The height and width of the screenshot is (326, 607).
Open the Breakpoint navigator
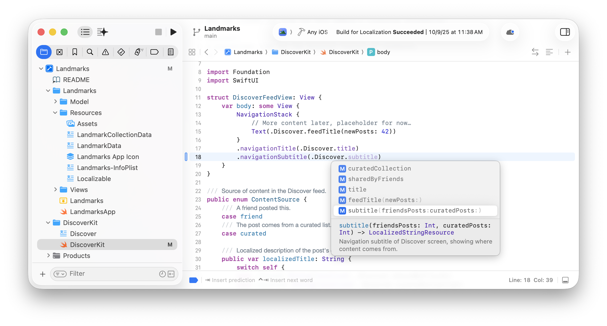point(155,52)
